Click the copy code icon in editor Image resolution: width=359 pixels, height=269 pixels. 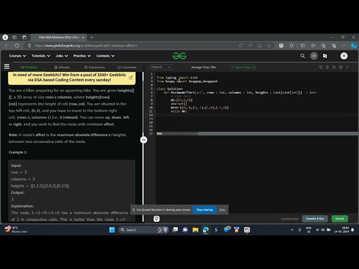click(x=321, y=67)
